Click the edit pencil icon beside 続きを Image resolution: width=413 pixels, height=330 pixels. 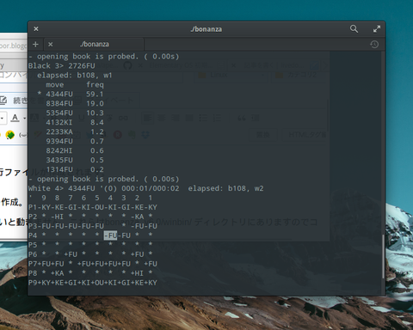pos(3,100)
